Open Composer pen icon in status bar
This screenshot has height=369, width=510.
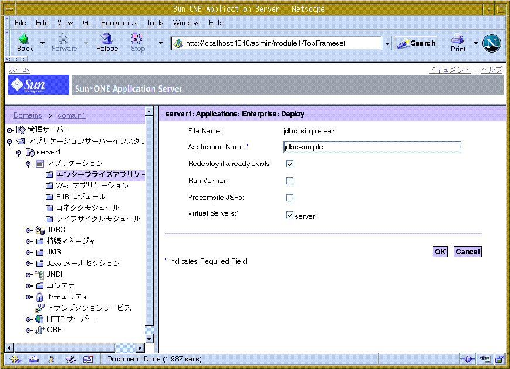[x=70, y=359]
